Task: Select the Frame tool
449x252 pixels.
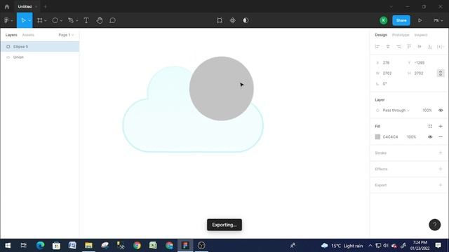Action: 40,20
